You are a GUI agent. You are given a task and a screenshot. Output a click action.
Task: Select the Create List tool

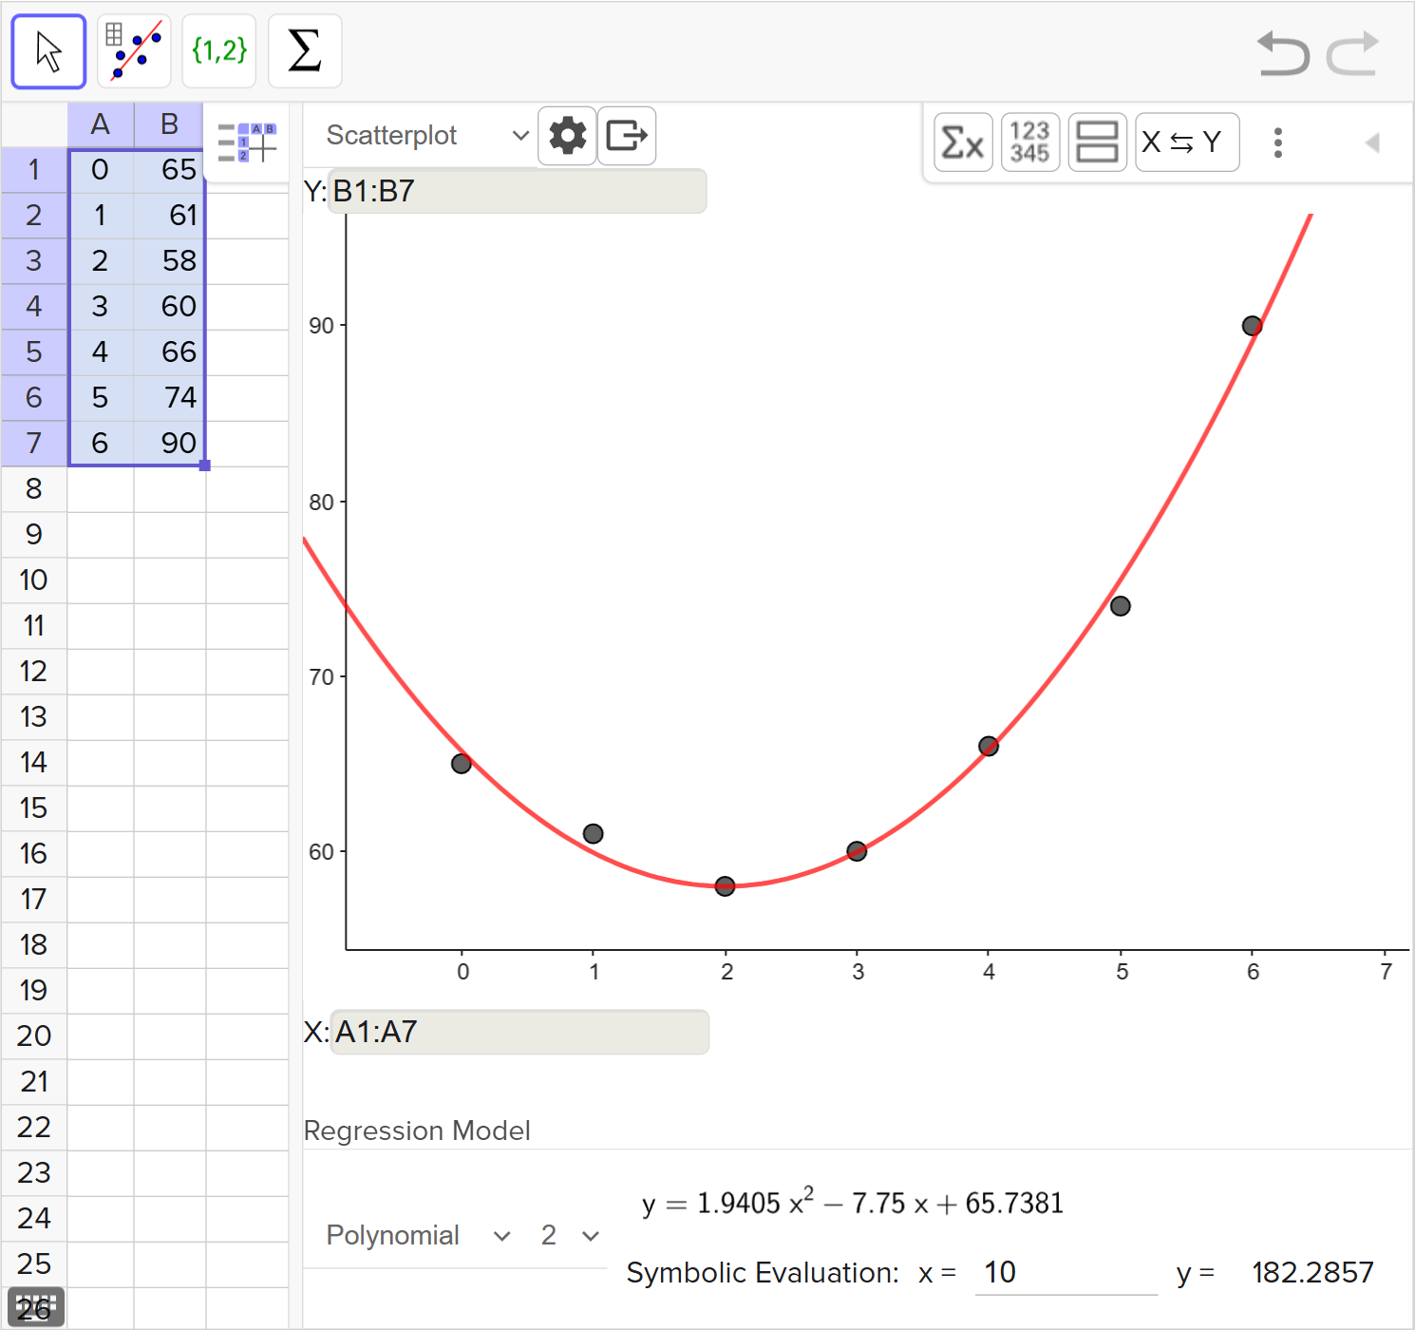tap(219, 51)
